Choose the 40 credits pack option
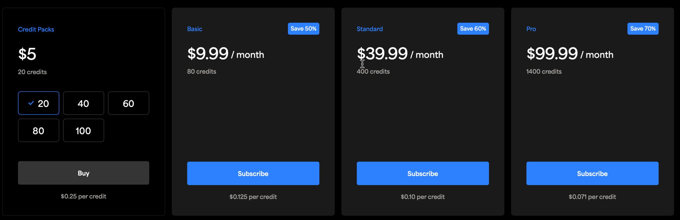680x220 pixels. tap(83, 103)
